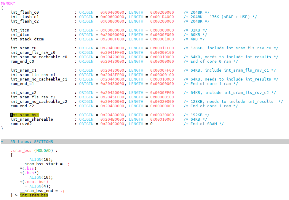Click int_sram_c1 region name
Screen dimensions: 289x200
[24, 70]
